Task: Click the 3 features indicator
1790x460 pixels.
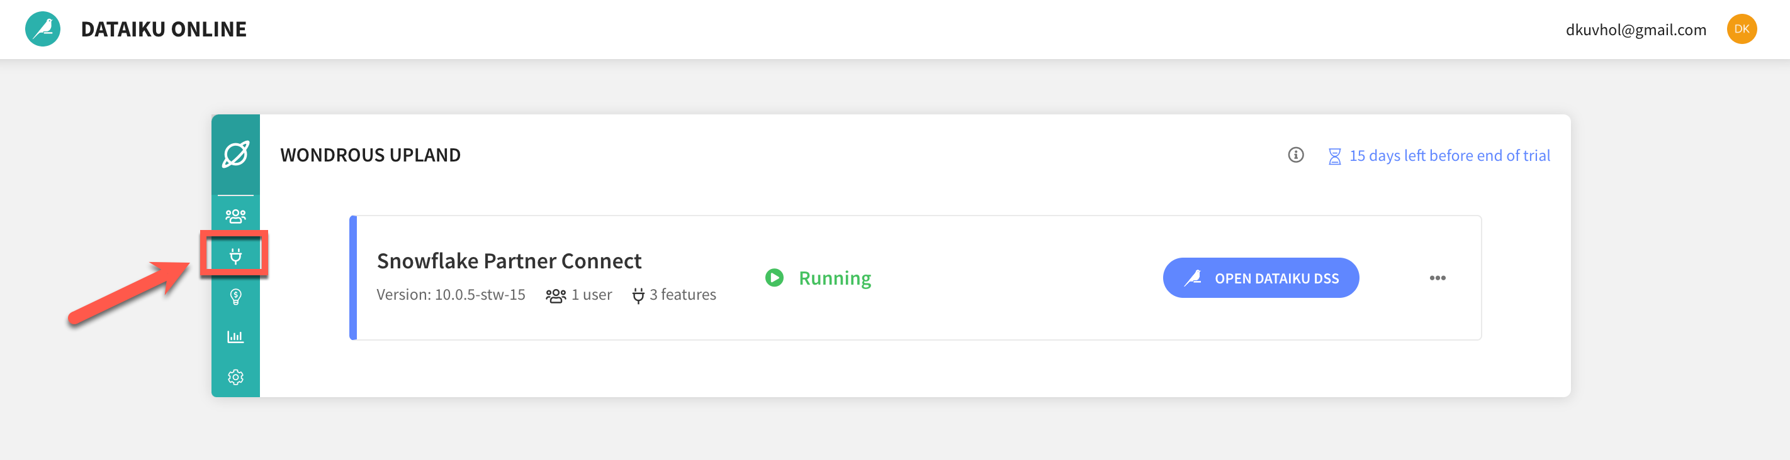Action: point(674,295)
